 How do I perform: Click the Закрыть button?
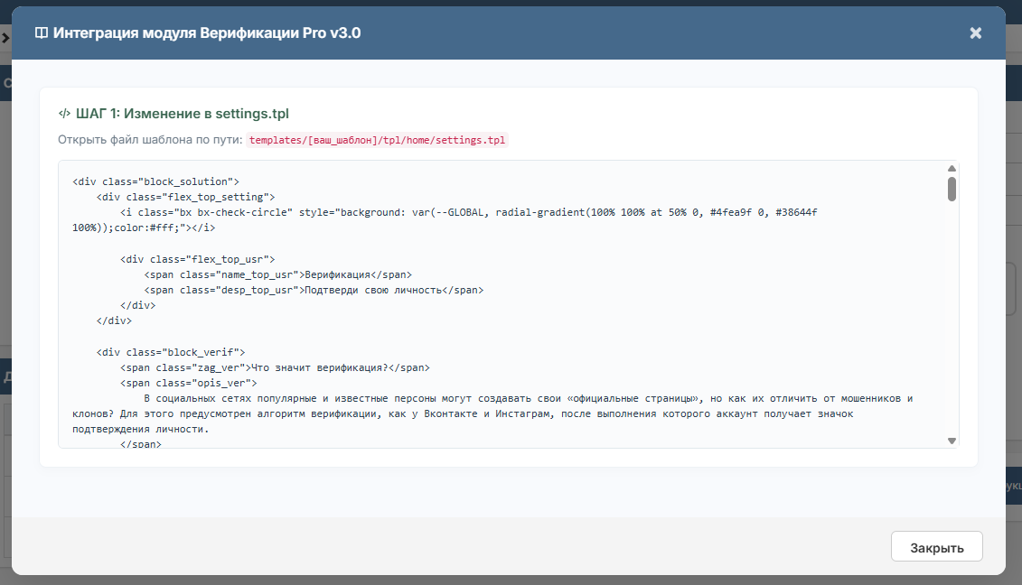tap(937, 546)
